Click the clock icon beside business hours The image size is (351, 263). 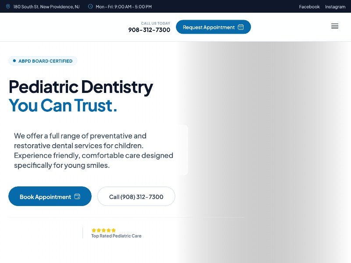coord(90,7)
